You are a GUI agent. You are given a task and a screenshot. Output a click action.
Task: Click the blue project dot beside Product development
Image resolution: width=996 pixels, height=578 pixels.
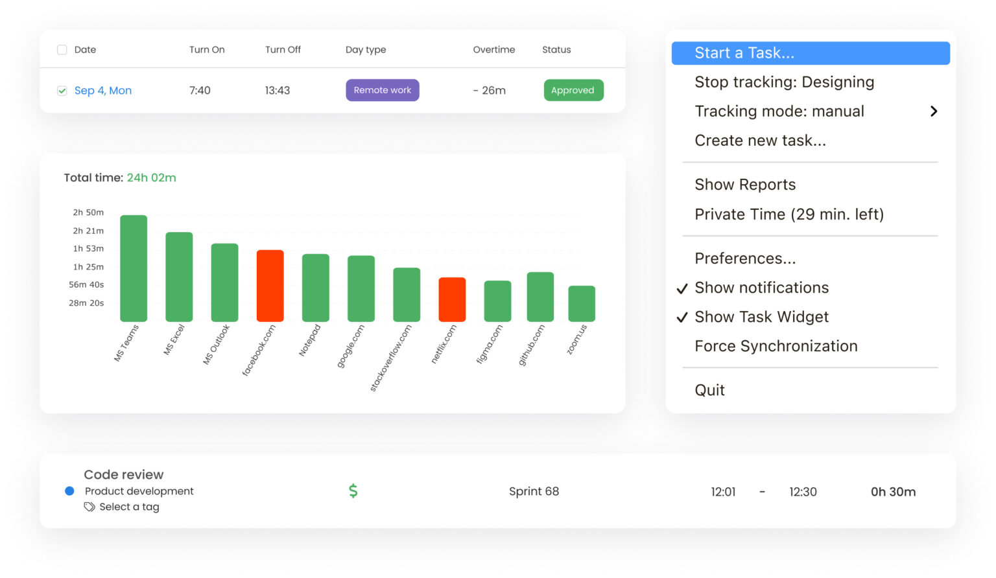(69, 491)
